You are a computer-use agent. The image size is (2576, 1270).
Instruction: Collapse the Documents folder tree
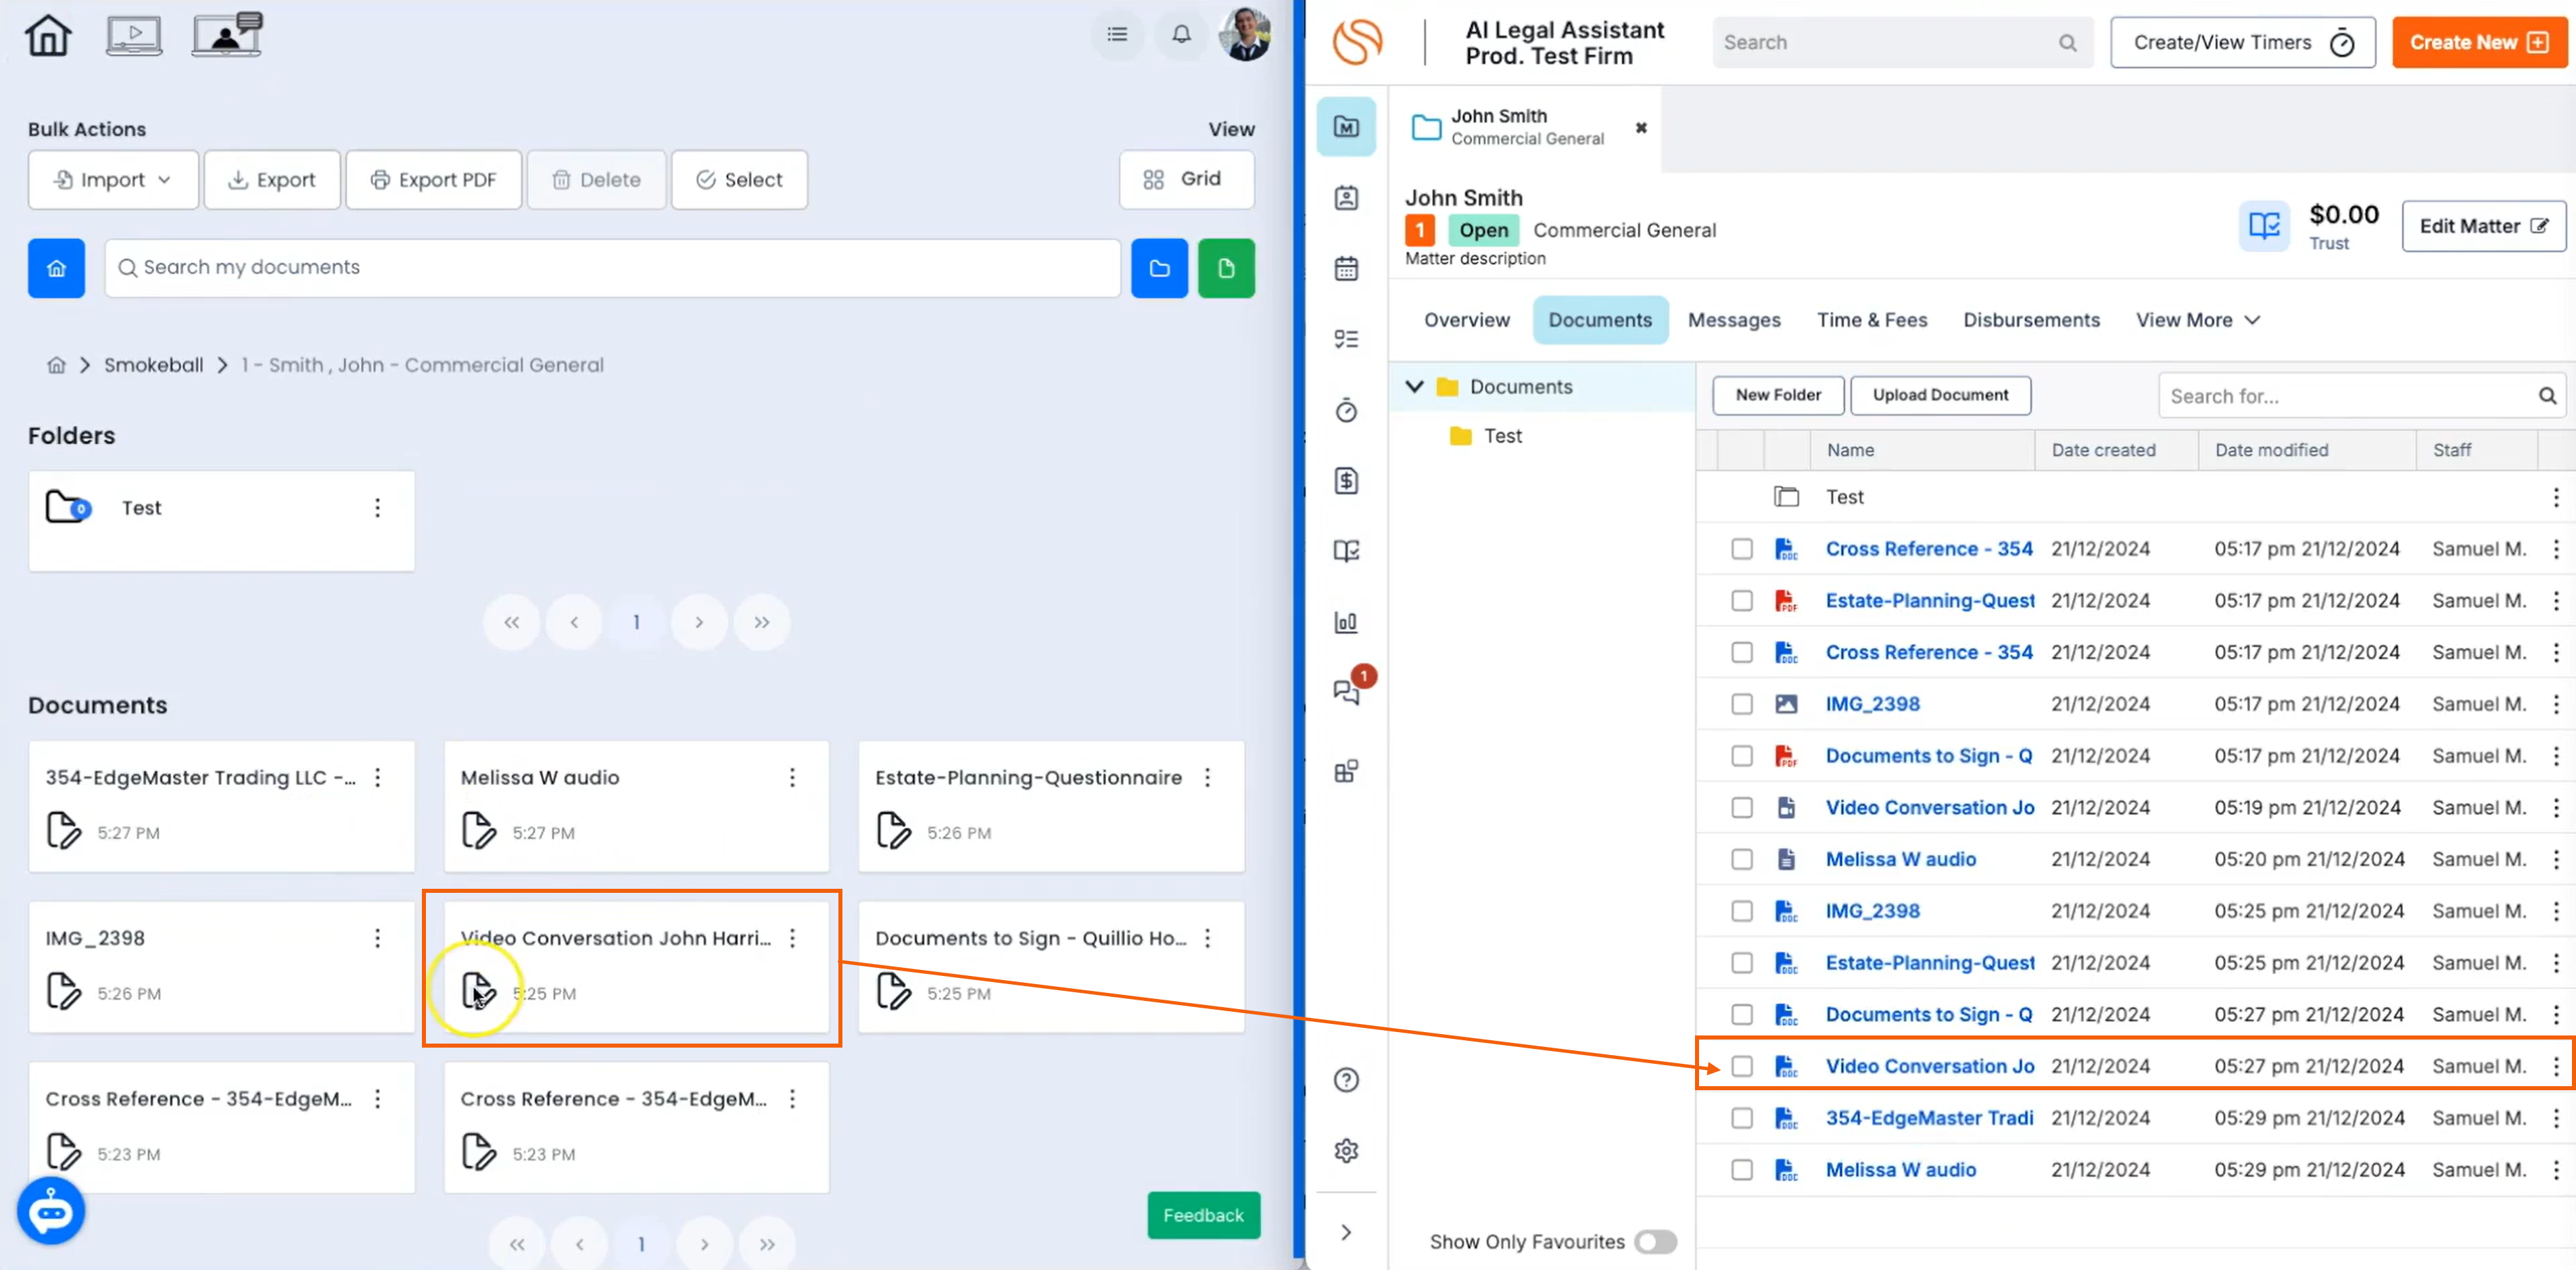pos(1414,387)
